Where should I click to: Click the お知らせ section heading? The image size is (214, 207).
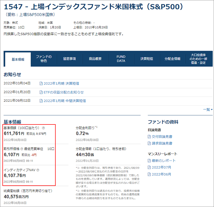pyautogui.click(x=12, y=75)
